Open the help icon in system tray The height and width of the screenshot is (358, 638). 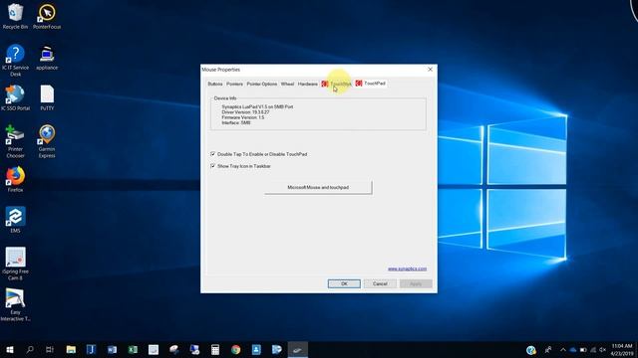[531, 350]
